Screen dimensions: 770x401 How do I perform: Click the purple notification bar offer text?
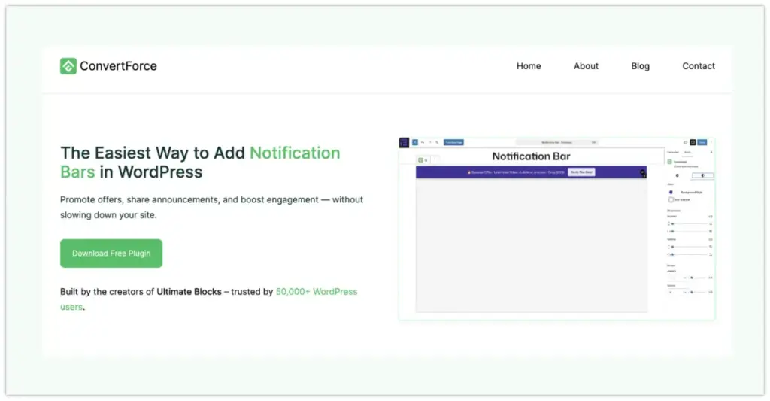pyautogui.click(x=516, y=172)
